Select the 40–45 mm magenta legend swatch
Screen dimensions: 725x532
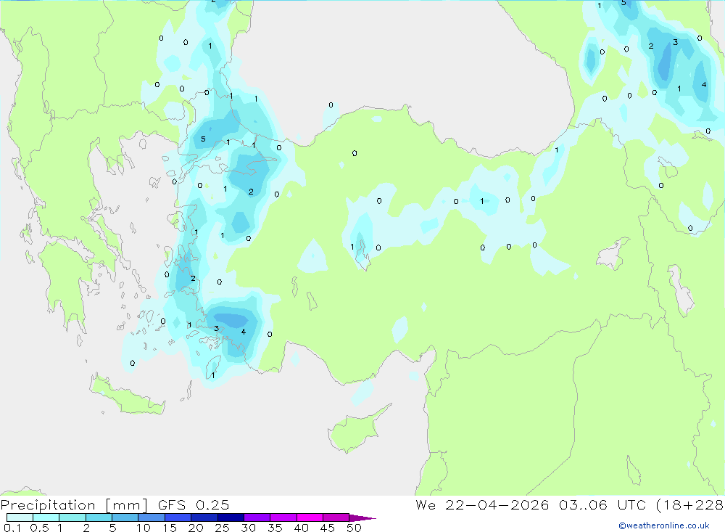coord(310,517)
